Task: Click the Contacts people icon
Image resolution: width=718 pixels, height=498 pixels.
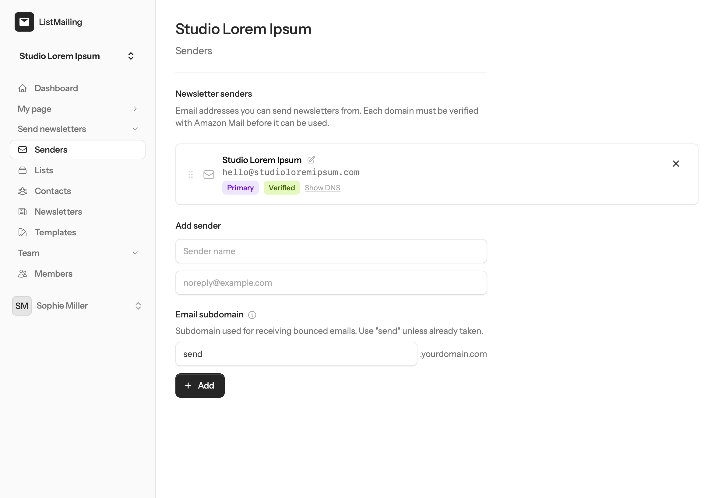Action: 23,191
